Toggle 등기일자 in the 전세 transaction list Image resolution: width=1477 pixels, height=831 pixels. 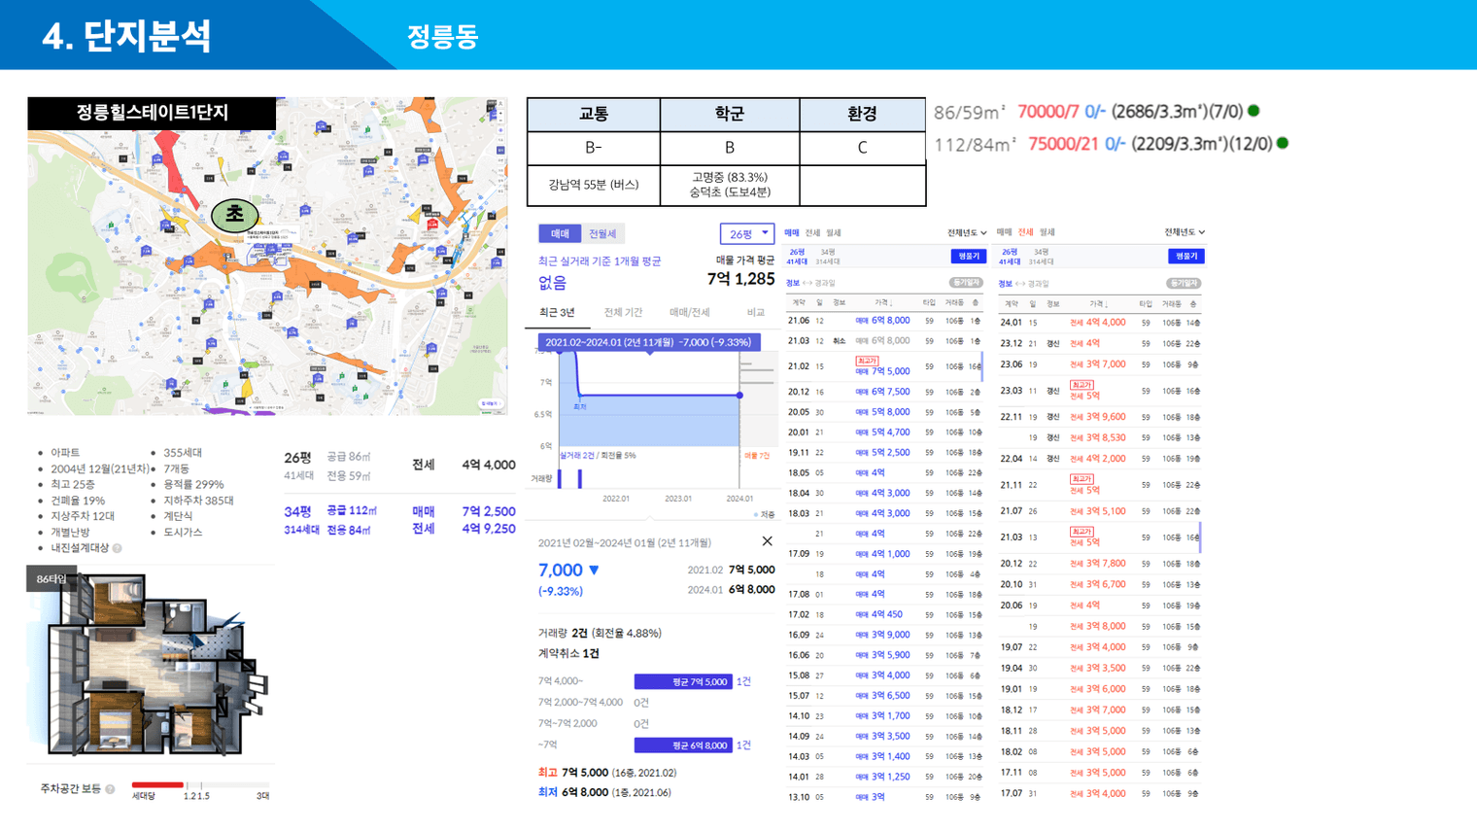(x=1184, y=284)
